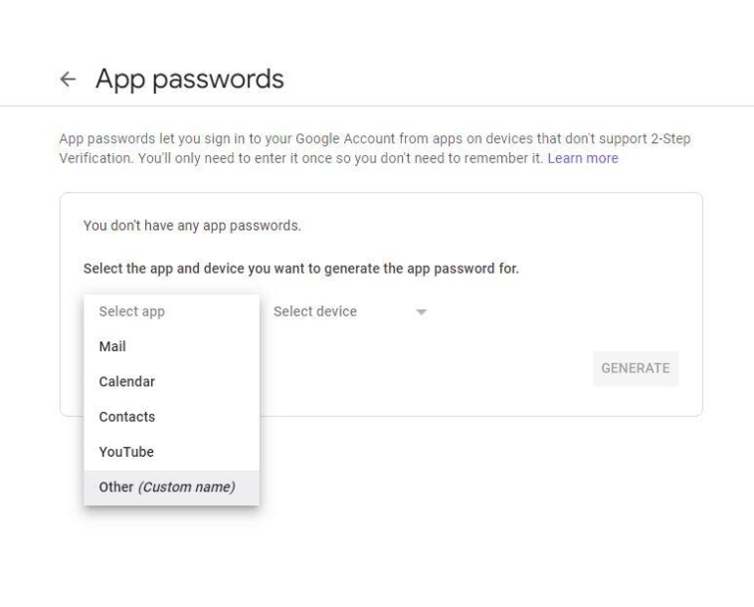Select the Other (Custom name) option

(x=166, y=487)
